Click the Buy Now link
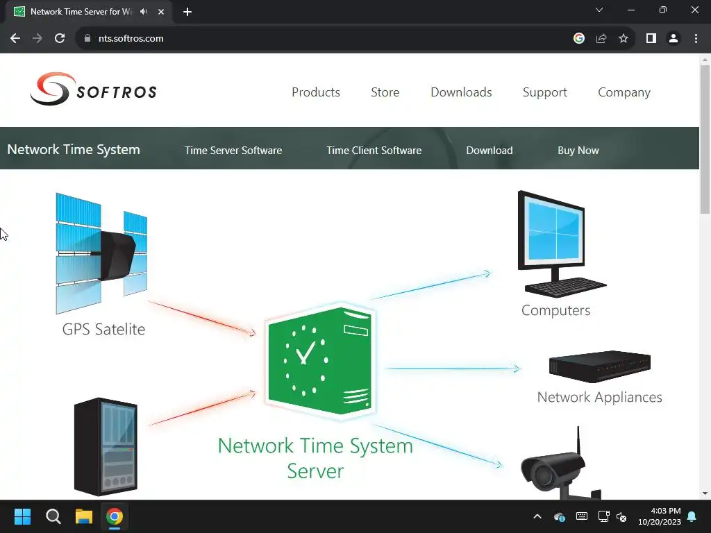Screen dimensions: 711x533 (x=578, y=151)
